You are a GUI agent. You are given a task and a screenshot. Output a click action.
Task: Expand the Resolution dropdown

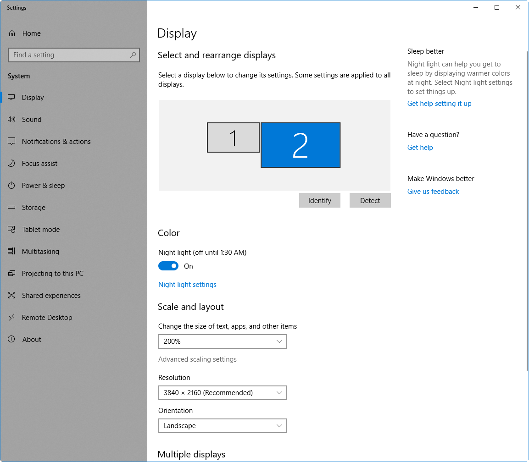pyautogui.click(x=222, y=393)
